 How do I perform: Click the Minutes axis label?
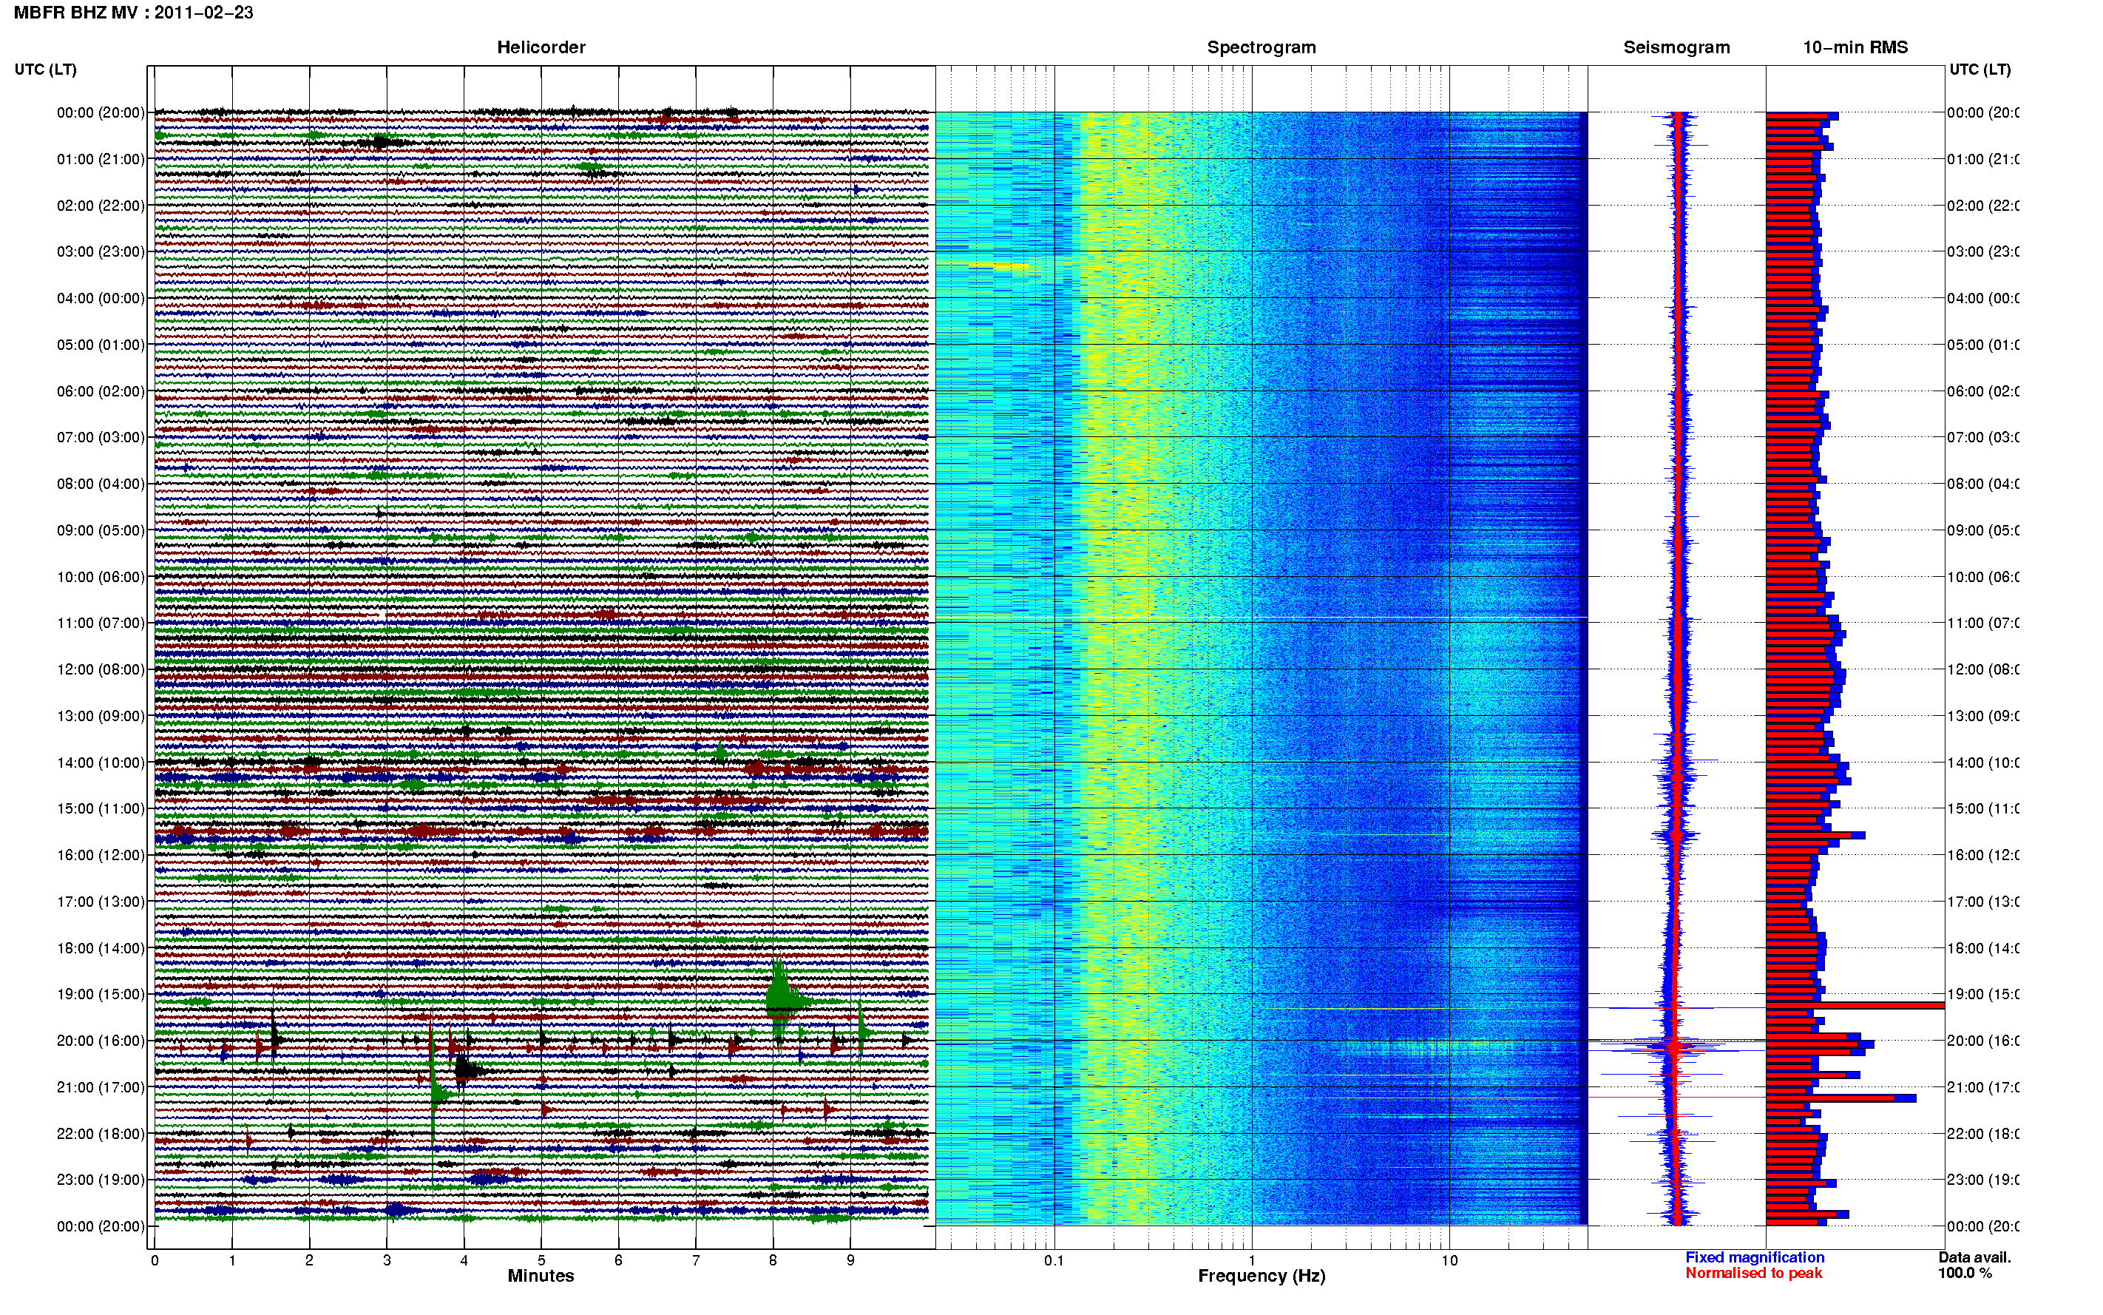[541, 1276]
